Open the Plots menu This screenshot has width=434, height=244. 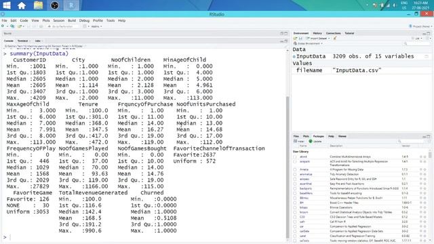click(46, 20)
